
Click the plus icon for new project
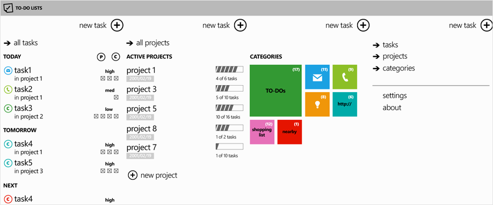(133, 176)
